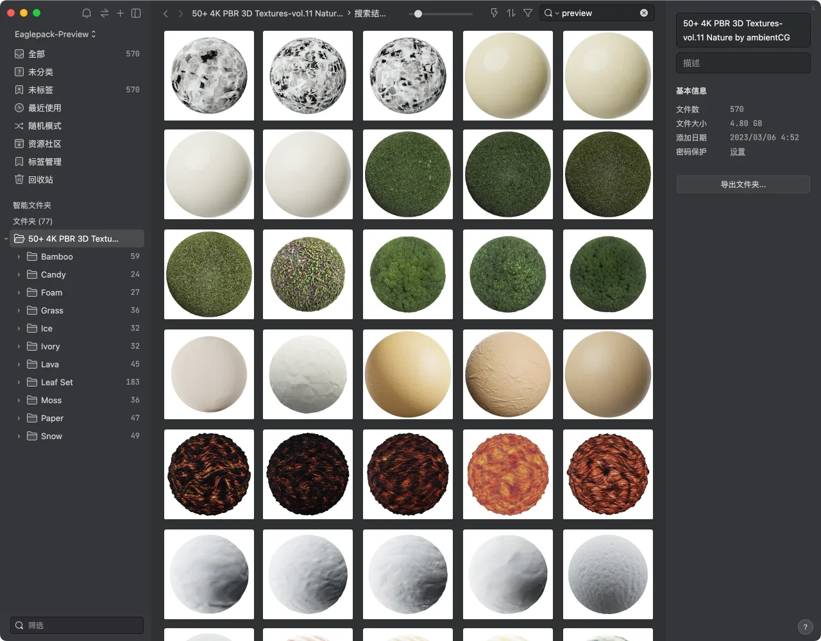The width and height of the screenshot is (821, 641).
Task: Select the 50+ 4K PBR 3D Textu... folder
Action: [x=77, y=238]
